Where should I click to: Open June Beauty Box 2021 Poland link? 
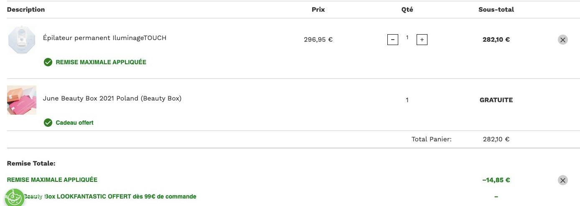point(112,98)
